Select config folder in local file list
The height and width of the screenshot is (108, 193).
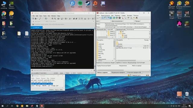(x=100, y=48)
